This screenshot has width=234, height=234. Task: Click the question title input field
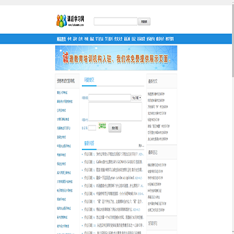(x=110, y=97)
